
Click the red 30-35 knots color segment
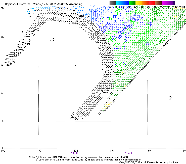point(152,3)
